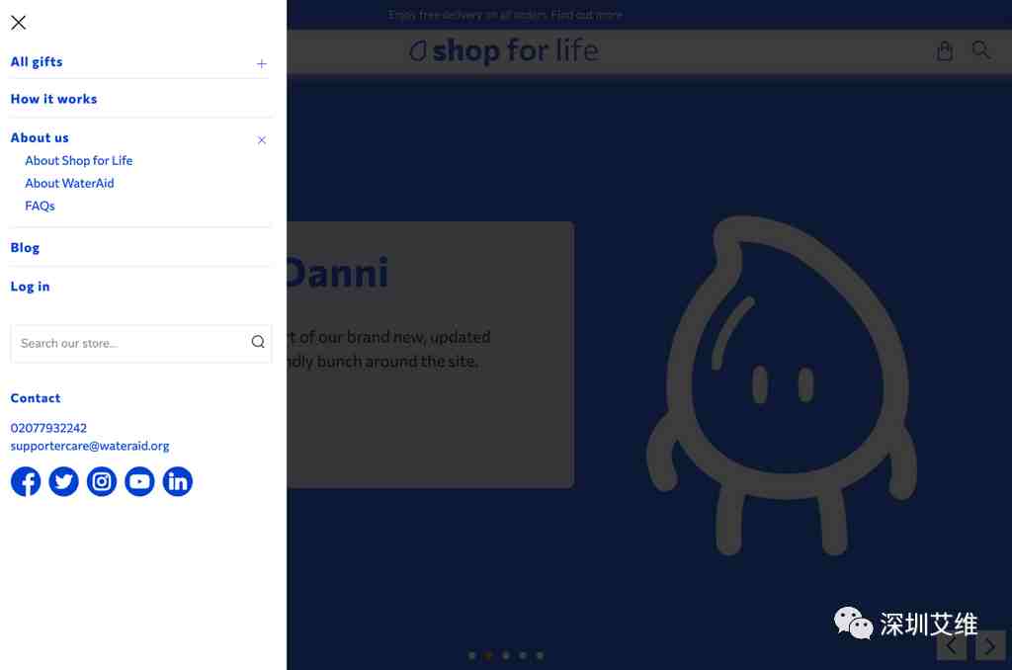Open the Facebook social icon

pyautogui.click(x=26, y=481)
